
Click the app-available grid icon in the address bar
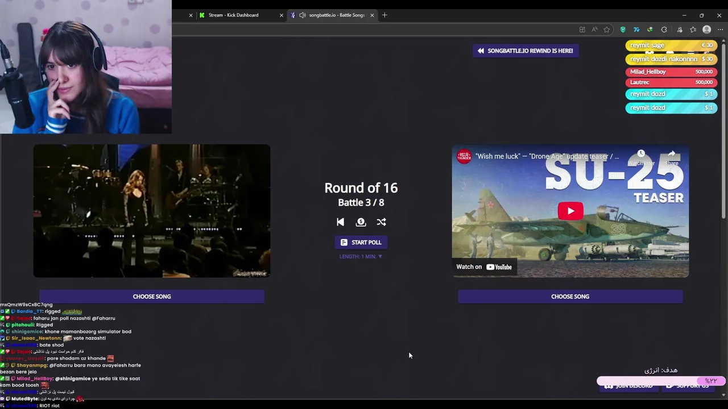tap(582, 30)
